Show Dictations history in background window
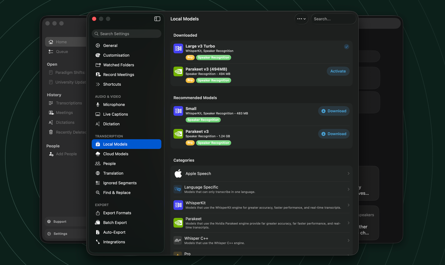Image resolution: width=445 pixels, height=265 pixels. 61,122
